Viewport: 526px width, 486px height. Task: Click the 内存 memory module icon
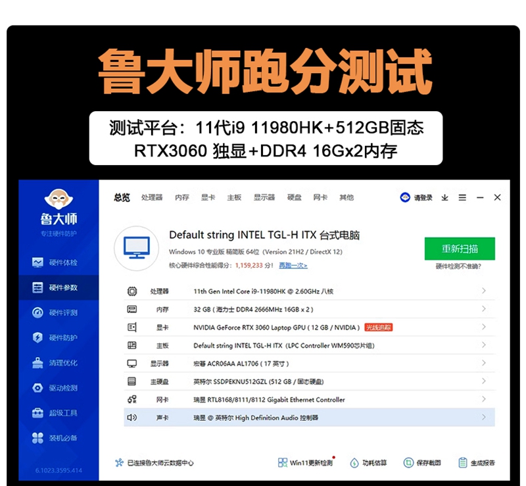(x=132, y=309)
